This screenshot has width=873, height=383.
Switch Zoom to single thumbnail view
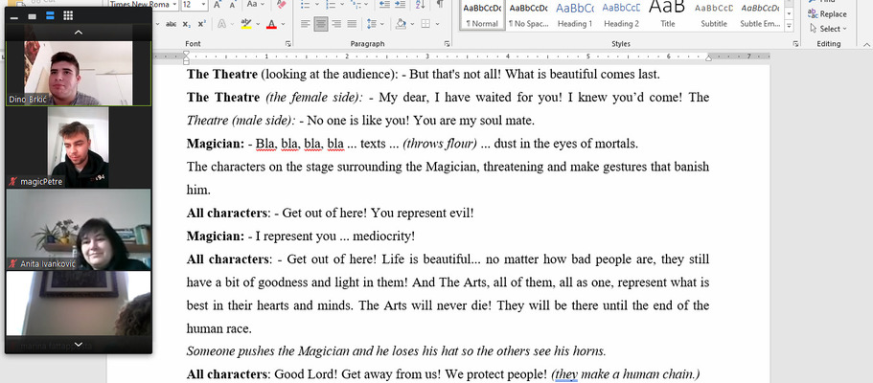pos(33,16)
